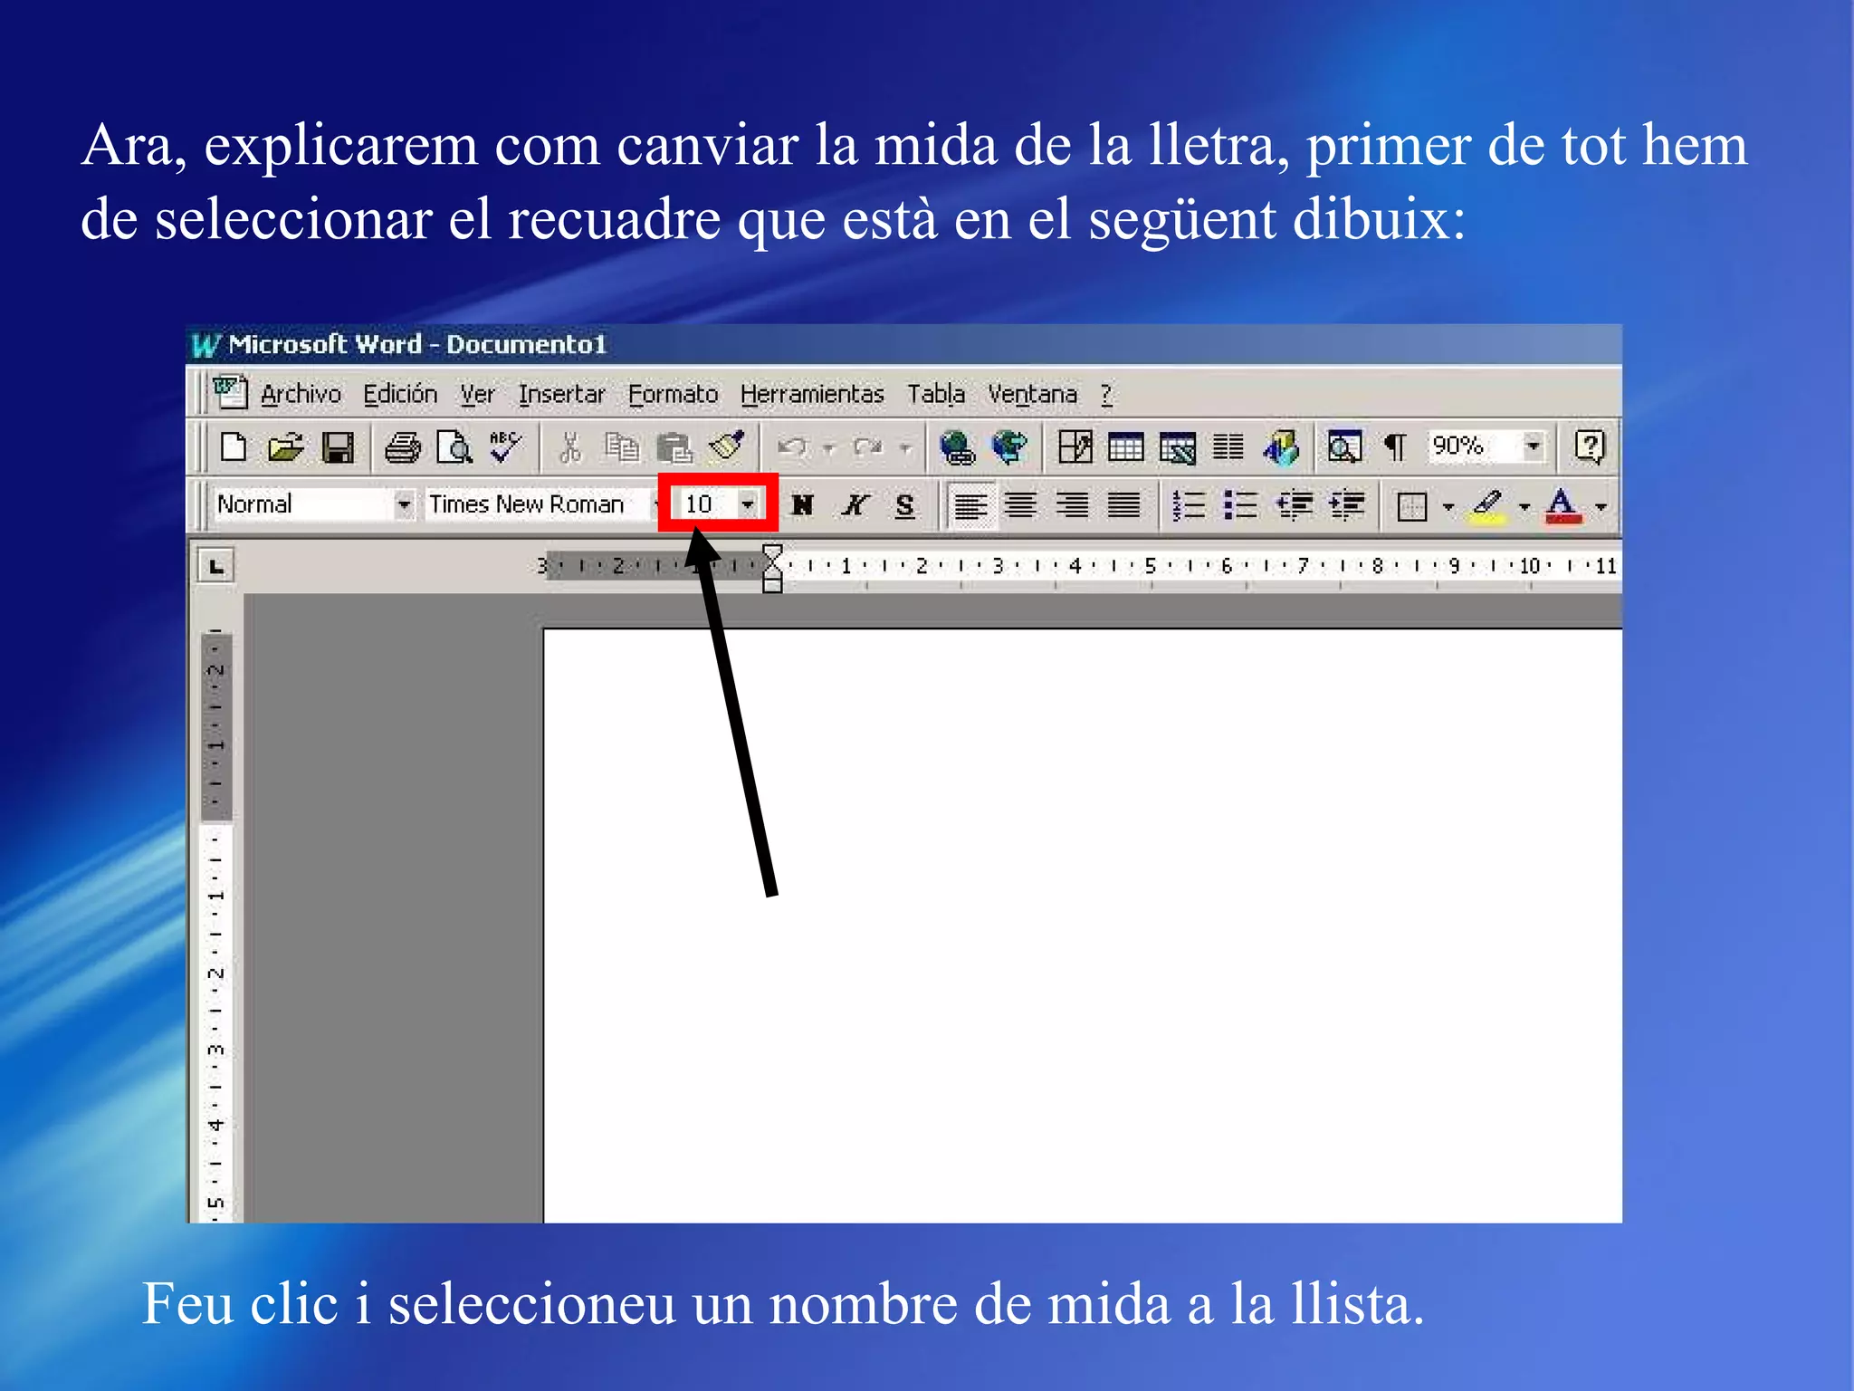The image size is (1854, 1391).
Task: Click the Print icon
Action: [402, 447]
